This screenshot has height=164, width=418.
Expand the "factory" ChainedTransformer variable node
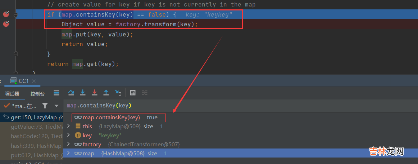coord(69,144)
